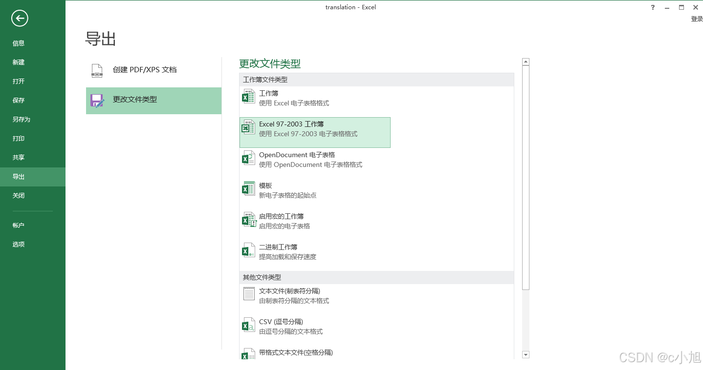
Task: Select 另存为 in the sidebar
Action: [x=33, y=119]
